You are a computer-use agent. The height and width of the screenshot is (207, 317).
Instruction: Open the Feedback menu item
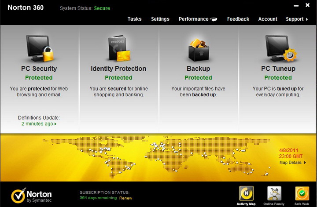[238, 19]
